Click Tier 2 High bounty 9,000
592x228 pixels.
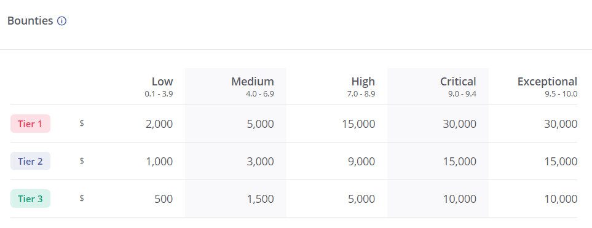coord(361,161)
